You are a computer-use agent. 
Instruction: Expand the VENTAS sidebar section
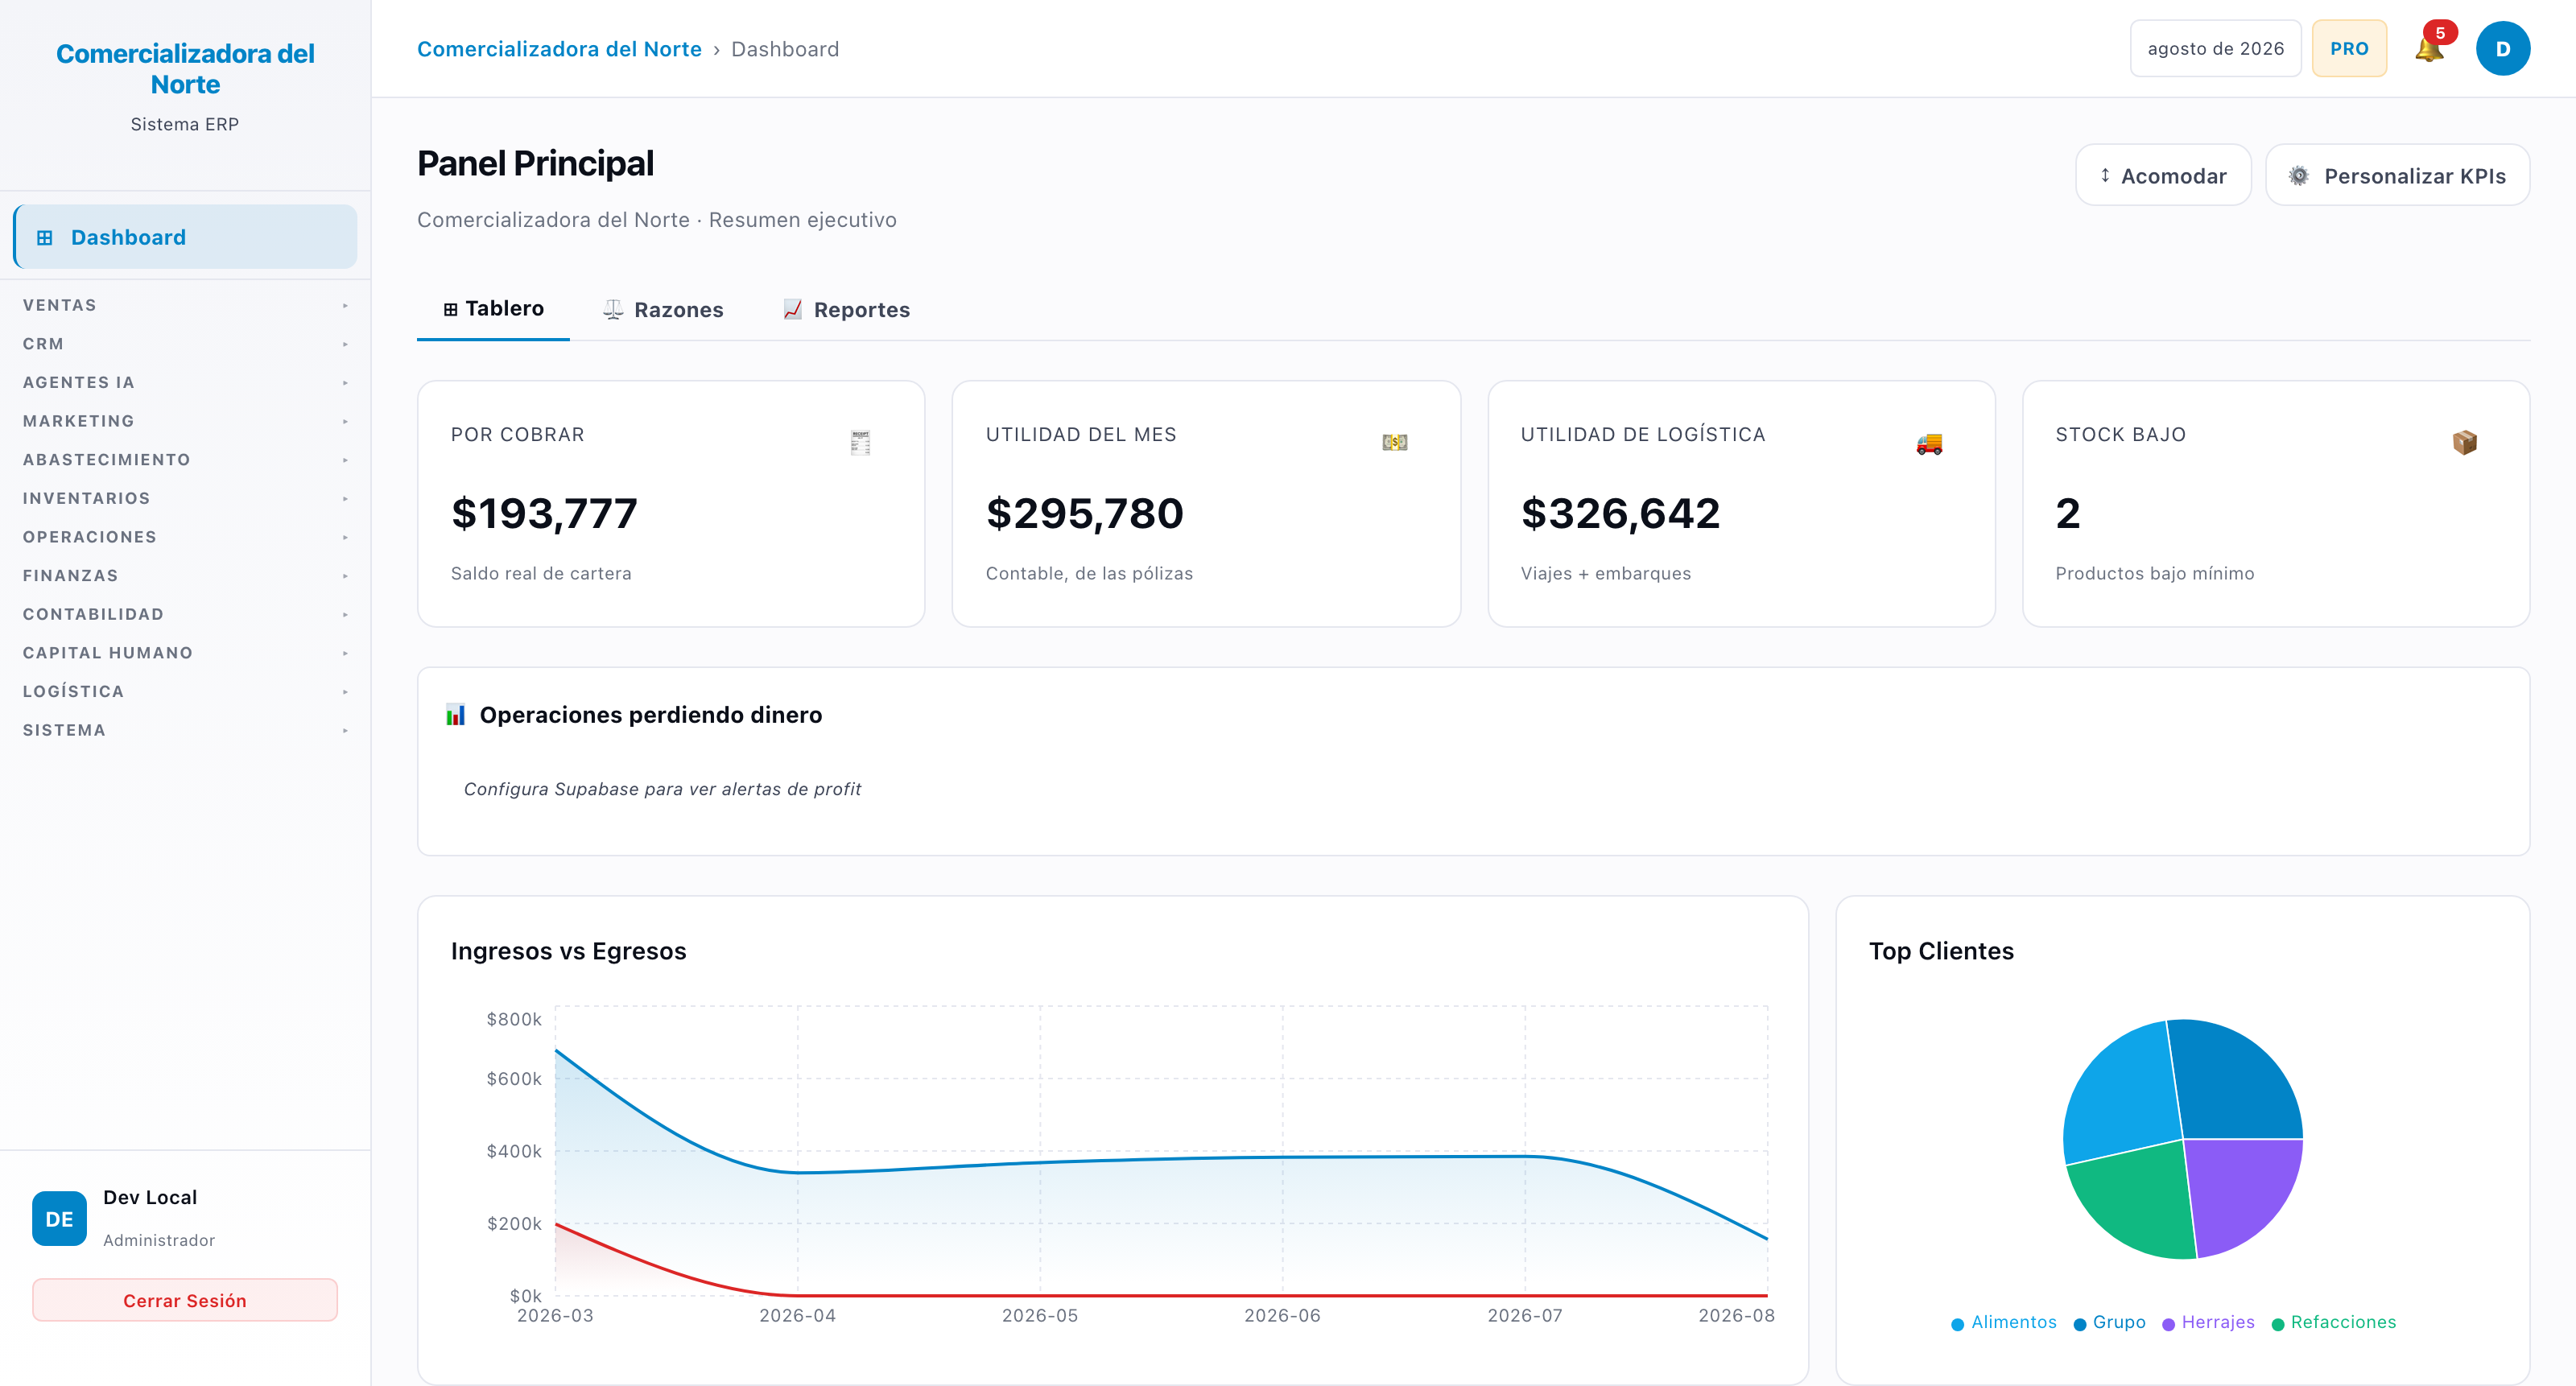[185, 305]
